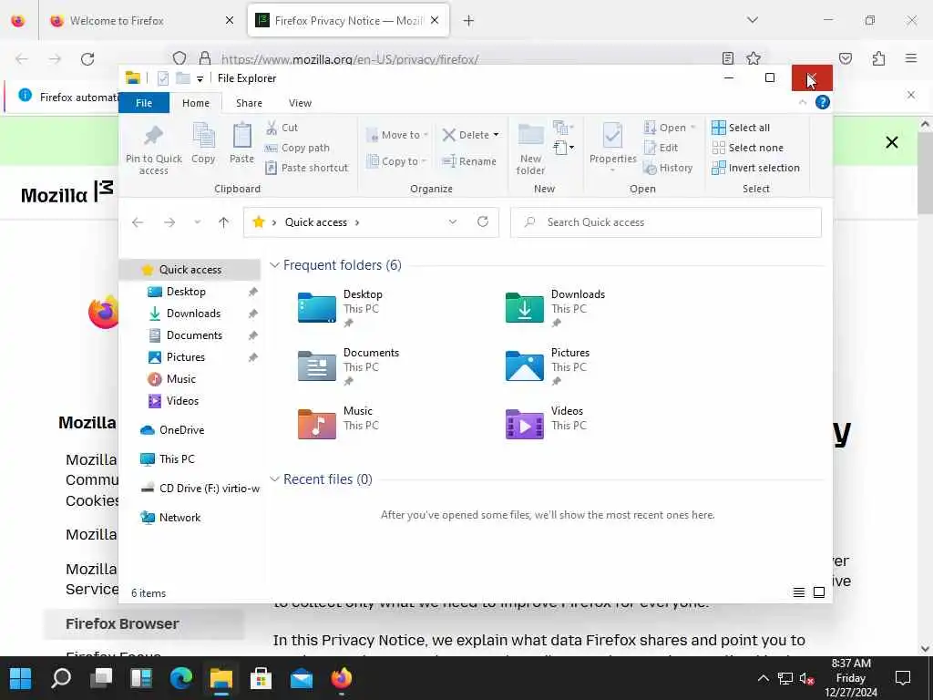The width and height of the screenshot is (933, 700).
Task: Click Edit in Open group
Action: [661, 148]
